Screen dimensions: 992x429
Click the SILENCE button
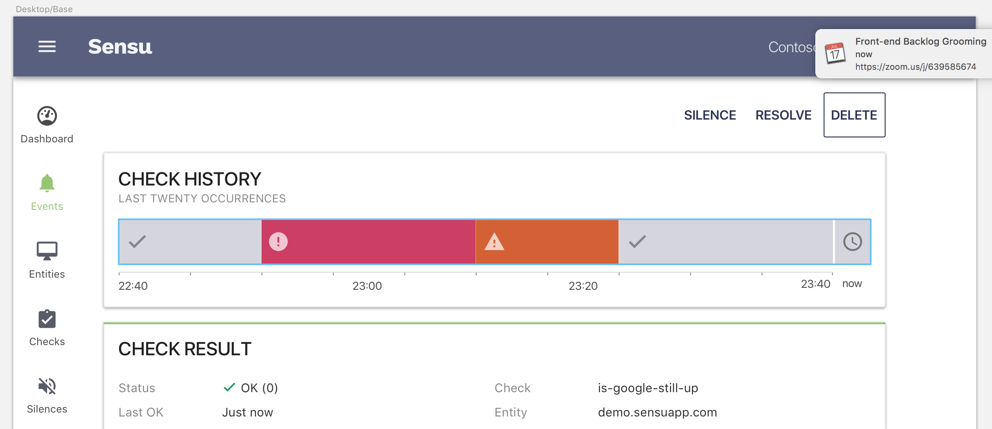tap(710, 115)
